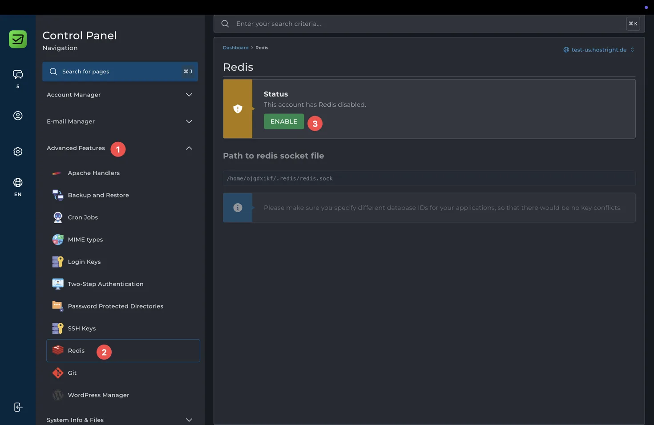This screenshot has width=654, height=425.
Task: Click the Password Protected Directories folder icon
Action: [x=57, y=306]
